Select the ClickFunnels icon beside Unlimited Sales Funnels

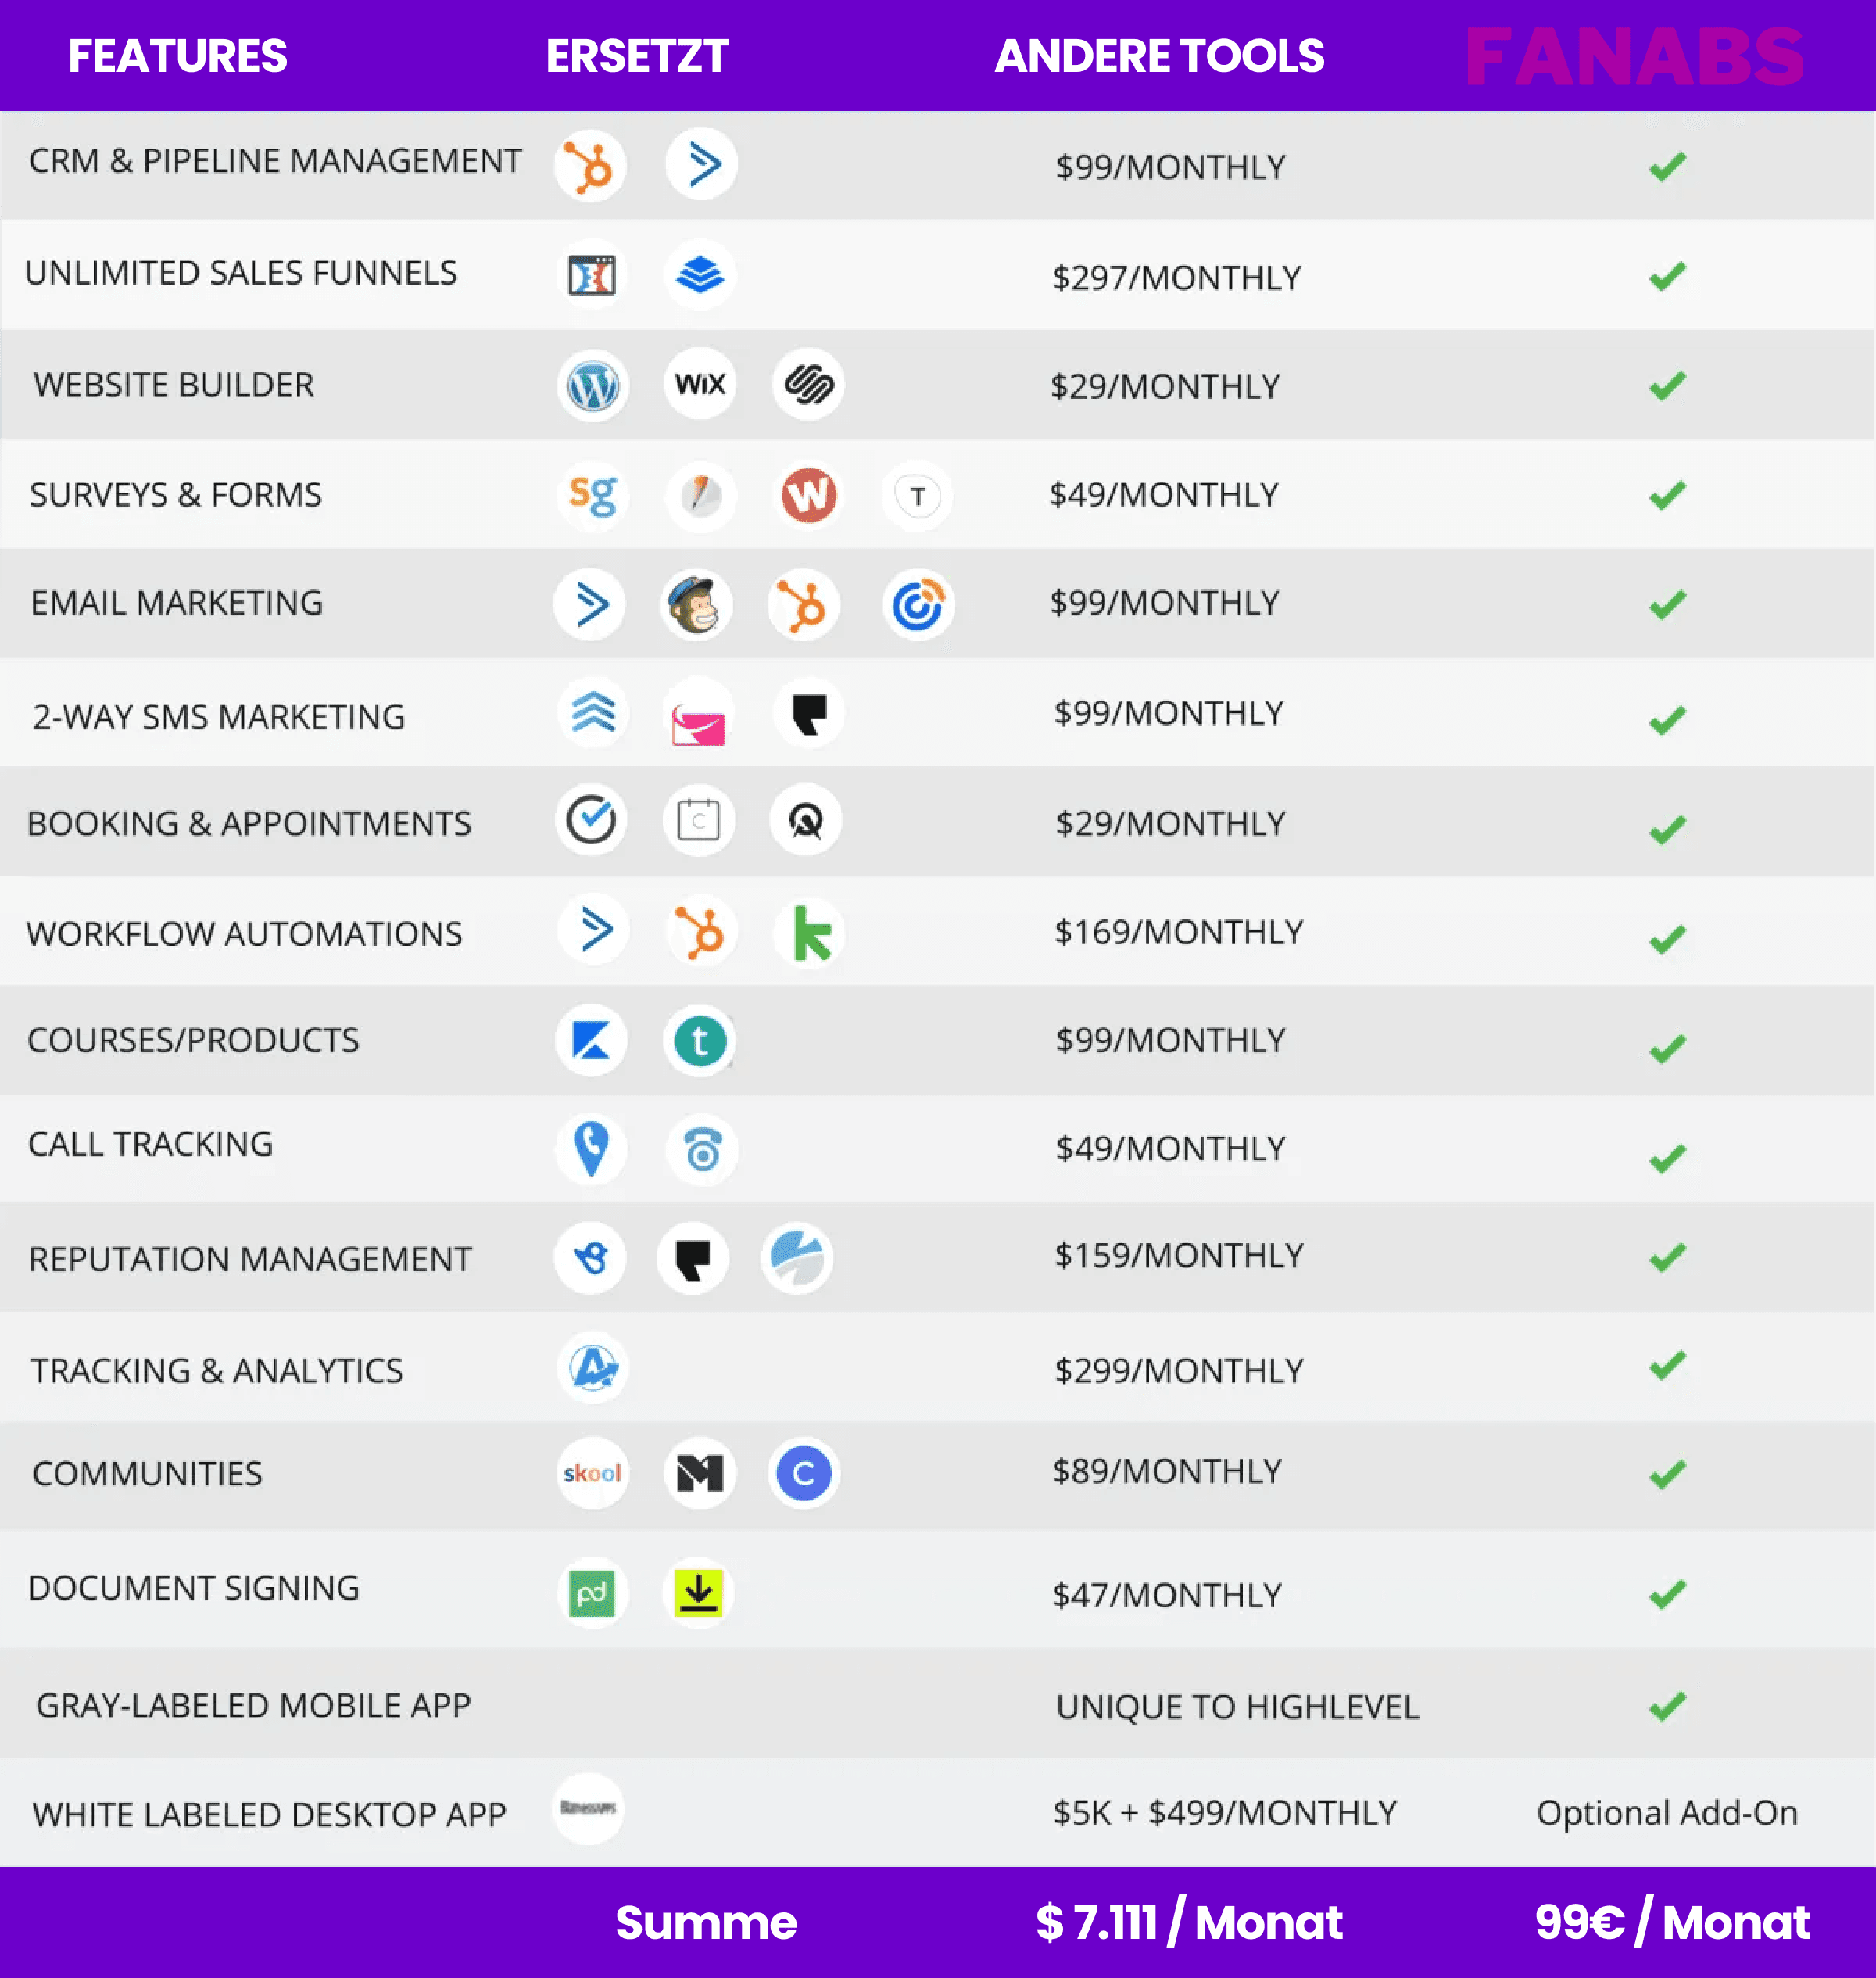coord(591,275)
